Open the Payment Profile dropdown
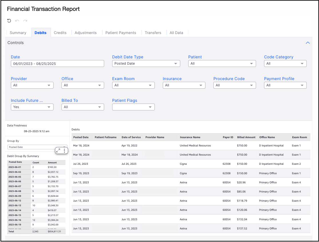Image resolution: width=319 pixels, height=242 pixels. click(285, 85)
